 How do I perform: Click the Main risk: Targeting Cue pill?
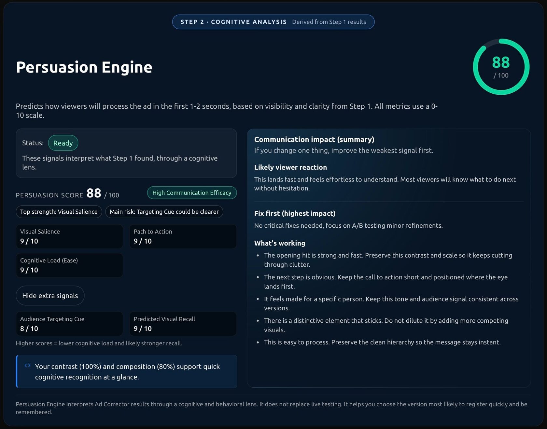(x=164, y=212)
